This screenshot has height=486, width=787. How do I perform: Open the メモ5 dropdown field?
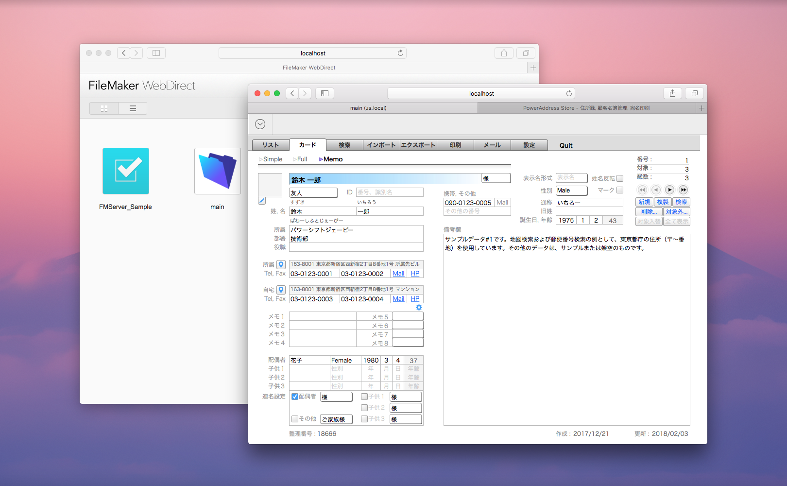point(408,316)
